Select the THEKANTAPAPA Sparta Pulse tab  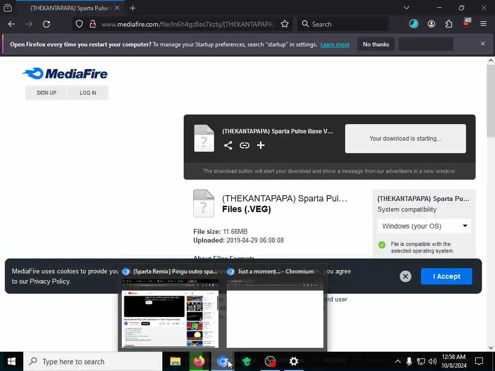click(69, 8)
